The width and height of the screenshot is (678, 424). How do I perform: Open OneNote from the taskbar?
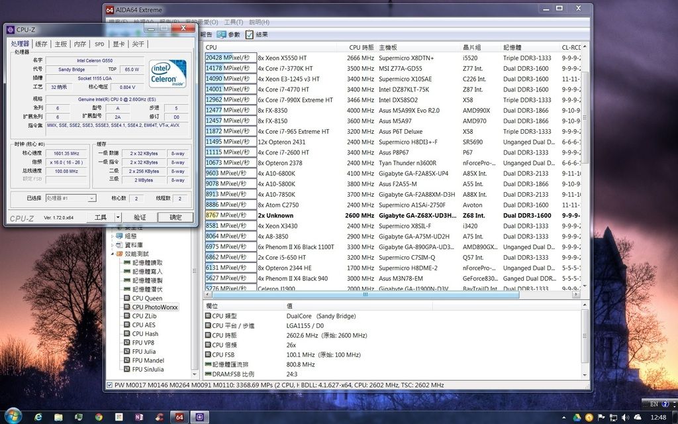tap(139, 417)
